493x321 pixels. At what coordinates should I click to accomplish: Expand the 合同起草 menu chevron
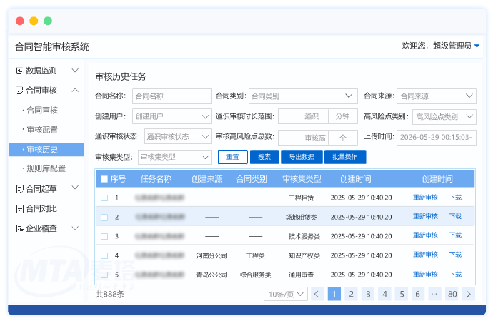(75, 188)
